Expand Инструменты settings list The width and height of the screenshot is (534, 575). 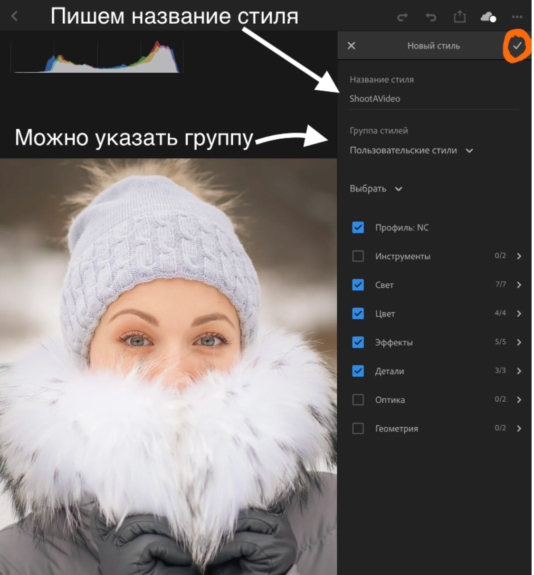(x=519, y=256)
